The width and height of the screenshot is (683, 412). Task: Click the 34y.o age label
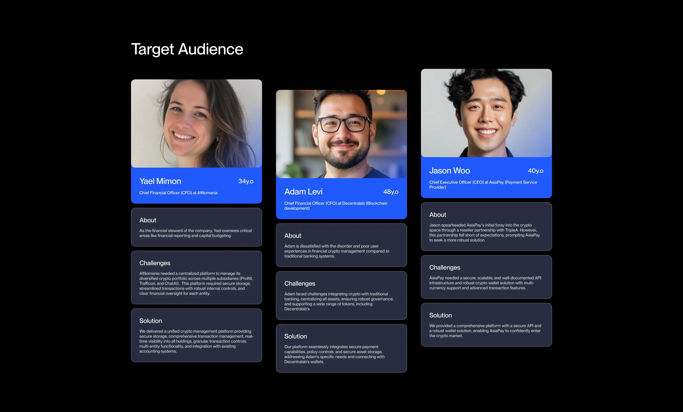coord(245,181)
